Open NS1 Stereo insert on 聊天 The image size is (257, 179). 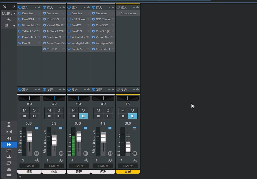pyautogui.click(x=79, y=19)
